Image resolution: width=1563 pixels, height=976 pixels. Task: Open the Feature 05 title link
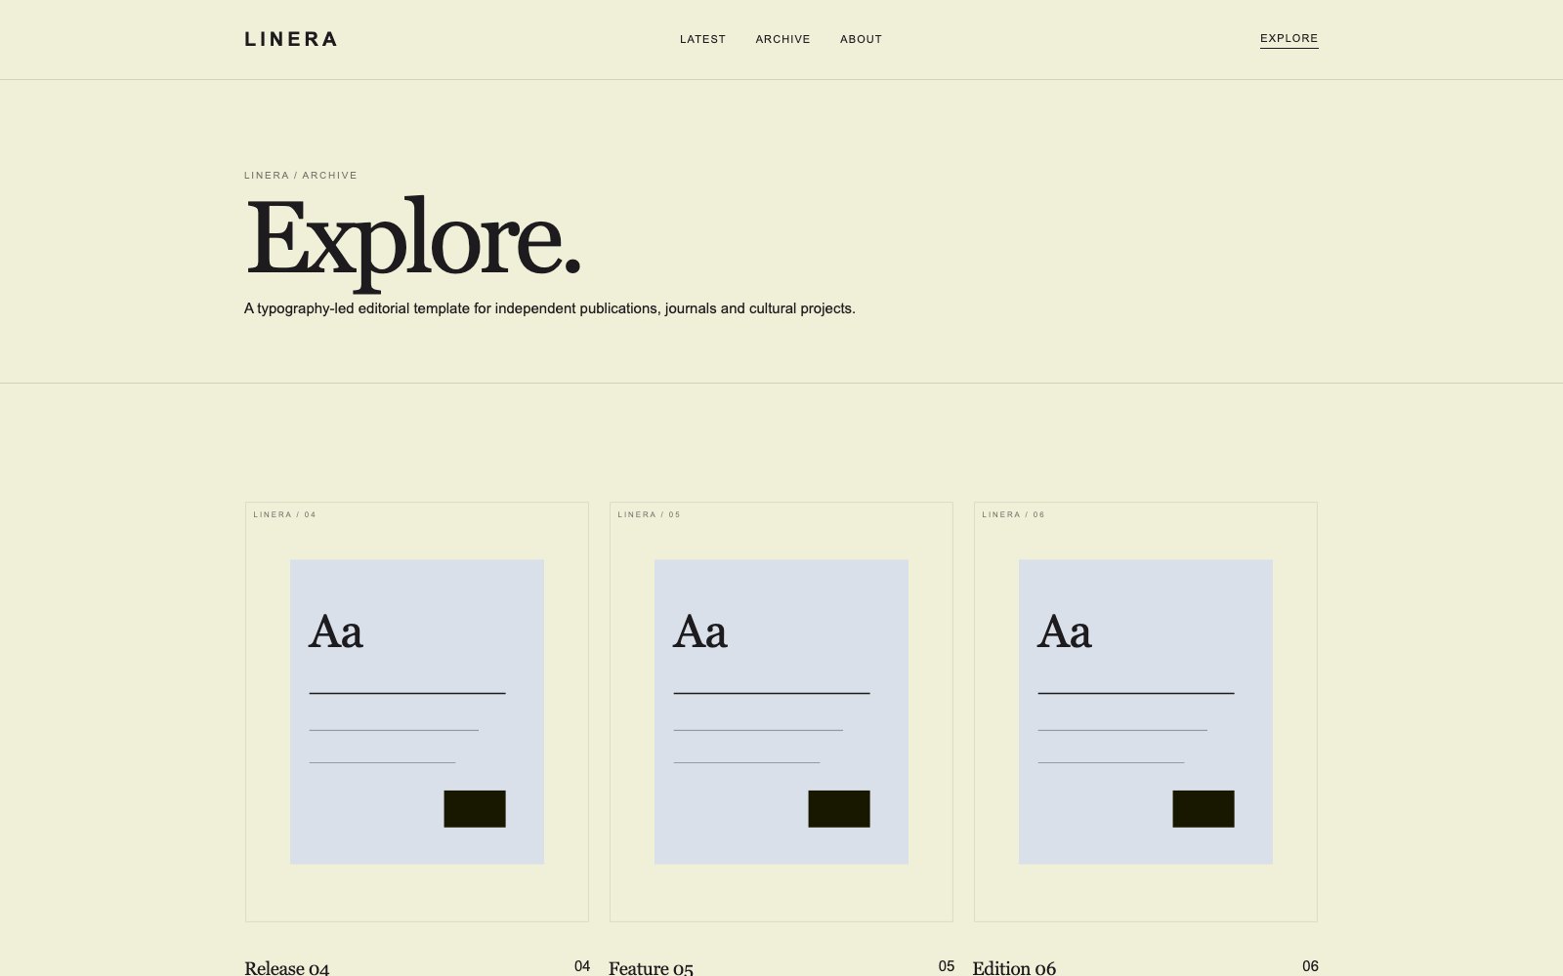[x=651, y=967]
